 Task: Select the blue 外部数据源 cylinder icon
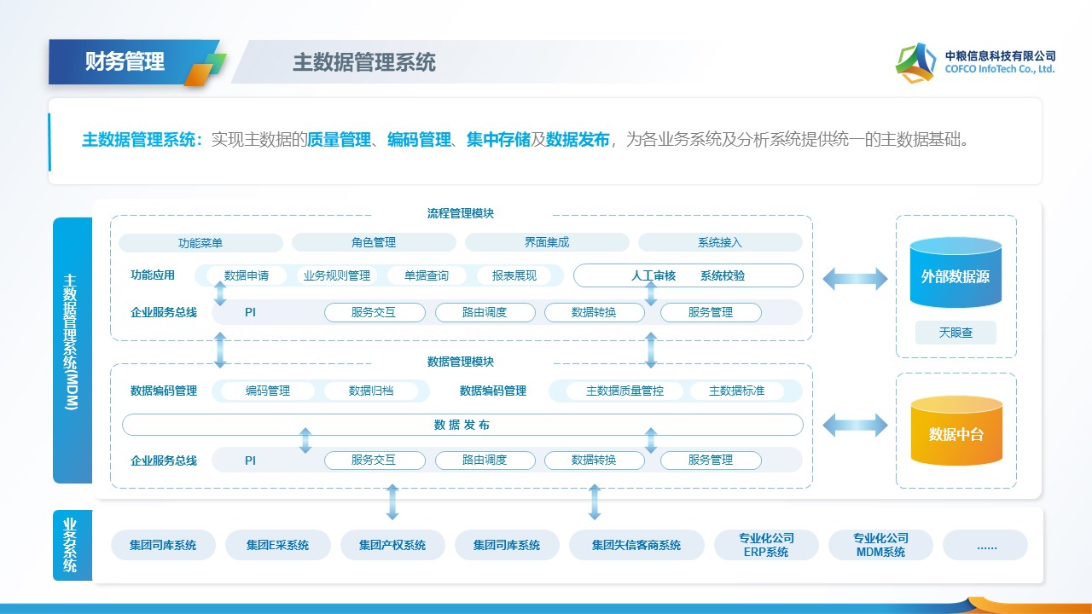[x=955, y=274]
